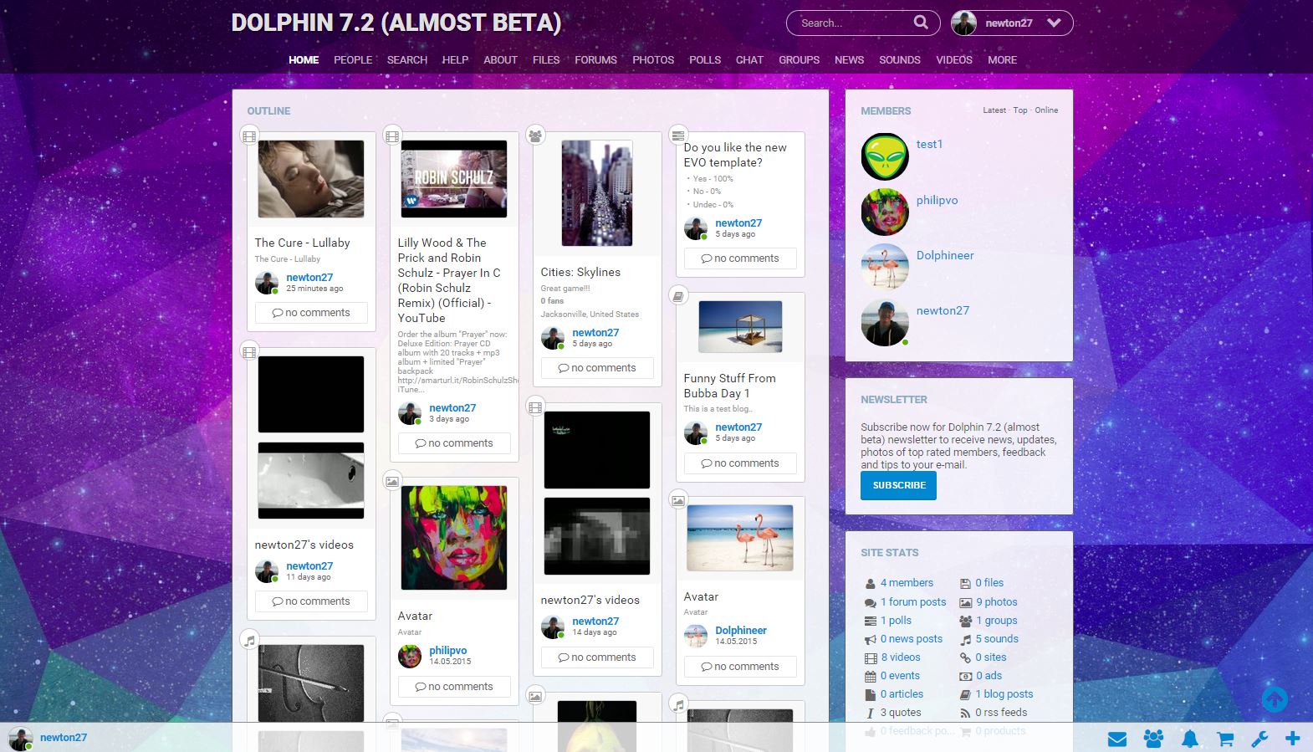Go to the PHOTOS page
1313x752 pixels.
[x=652, y=60]
